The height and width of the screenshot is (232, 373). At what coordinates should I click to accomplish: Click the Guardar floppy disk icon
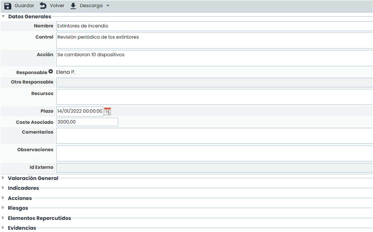click(x=8, y=6)
